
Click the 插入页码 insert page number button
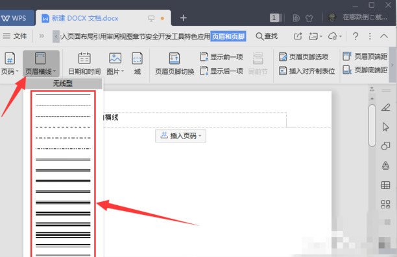click(180, 136)
